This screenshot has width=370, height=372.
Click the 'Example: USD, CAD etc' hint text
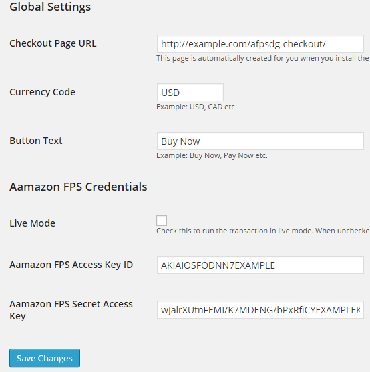pos(196,107)
